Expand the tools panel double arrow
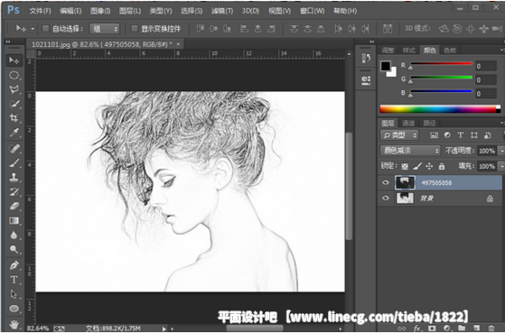Screen dimensions: 505x334 click(x=8, y=42)
